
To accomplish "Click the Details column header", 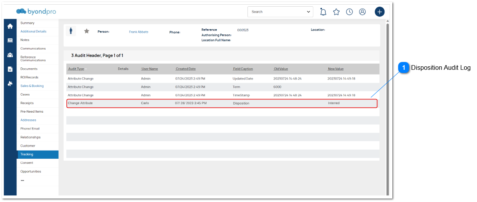I will (x=123, y=69).
